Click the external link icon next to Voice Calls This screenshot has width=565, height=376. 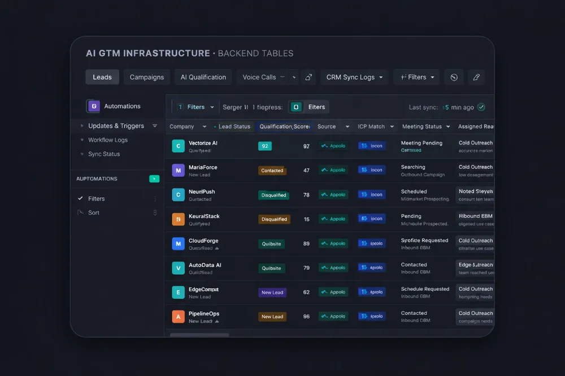(308, 77)
